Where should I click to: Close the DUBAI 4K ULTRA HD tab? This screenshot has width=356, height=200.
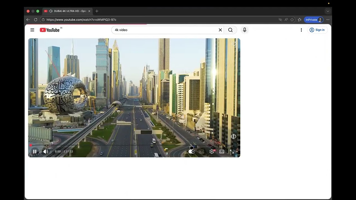(x=89, y=11)
